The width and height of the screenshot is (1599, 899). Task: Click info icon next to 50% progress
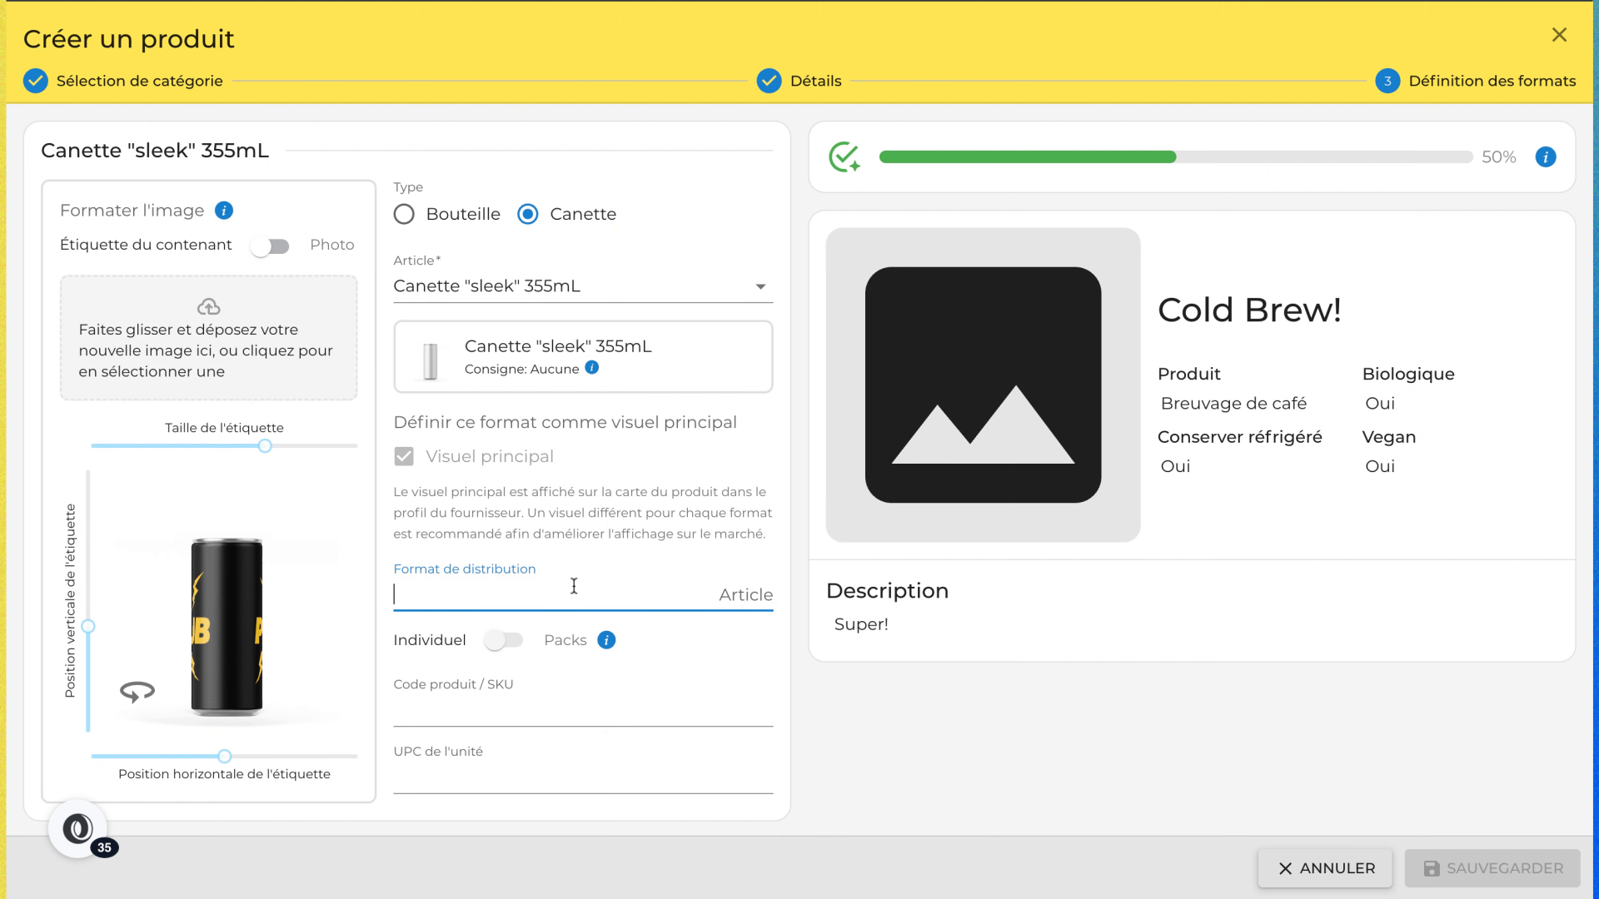(x=1546, y=157)
